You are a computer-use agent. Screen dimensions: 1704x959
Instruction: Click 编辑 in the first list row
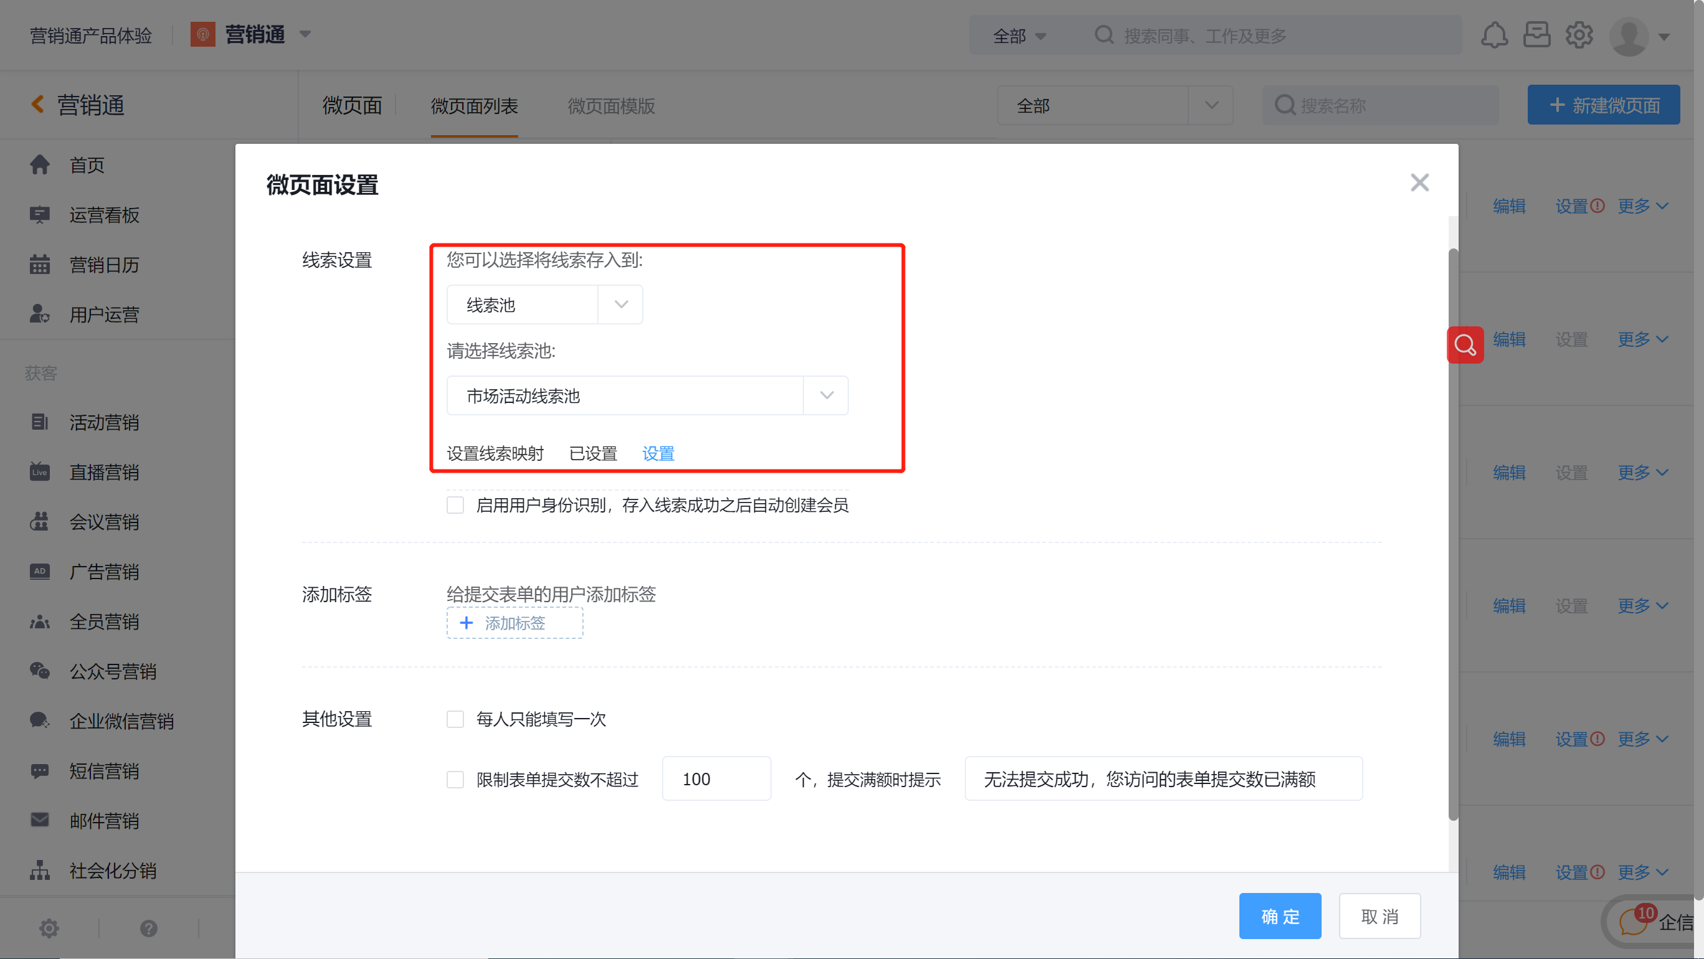1509,206
